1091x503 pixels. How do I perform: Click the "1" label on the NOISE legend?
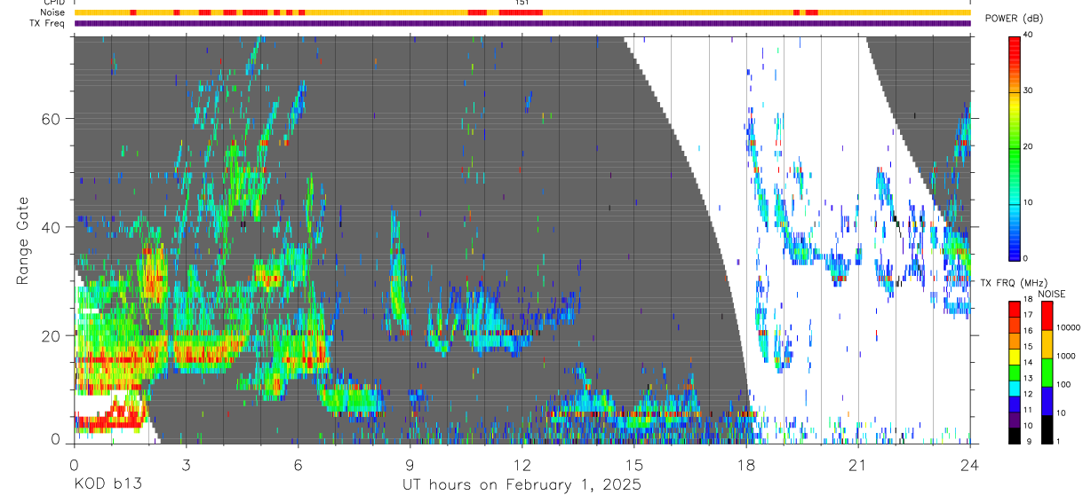[x=1060, y=442]
